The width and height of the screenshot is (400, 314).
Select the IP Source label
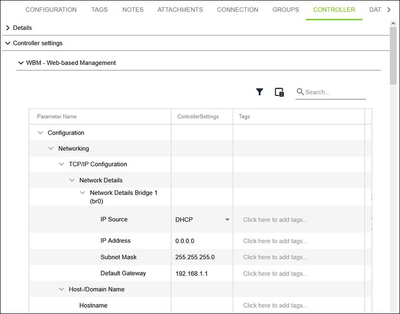[114, 219]
